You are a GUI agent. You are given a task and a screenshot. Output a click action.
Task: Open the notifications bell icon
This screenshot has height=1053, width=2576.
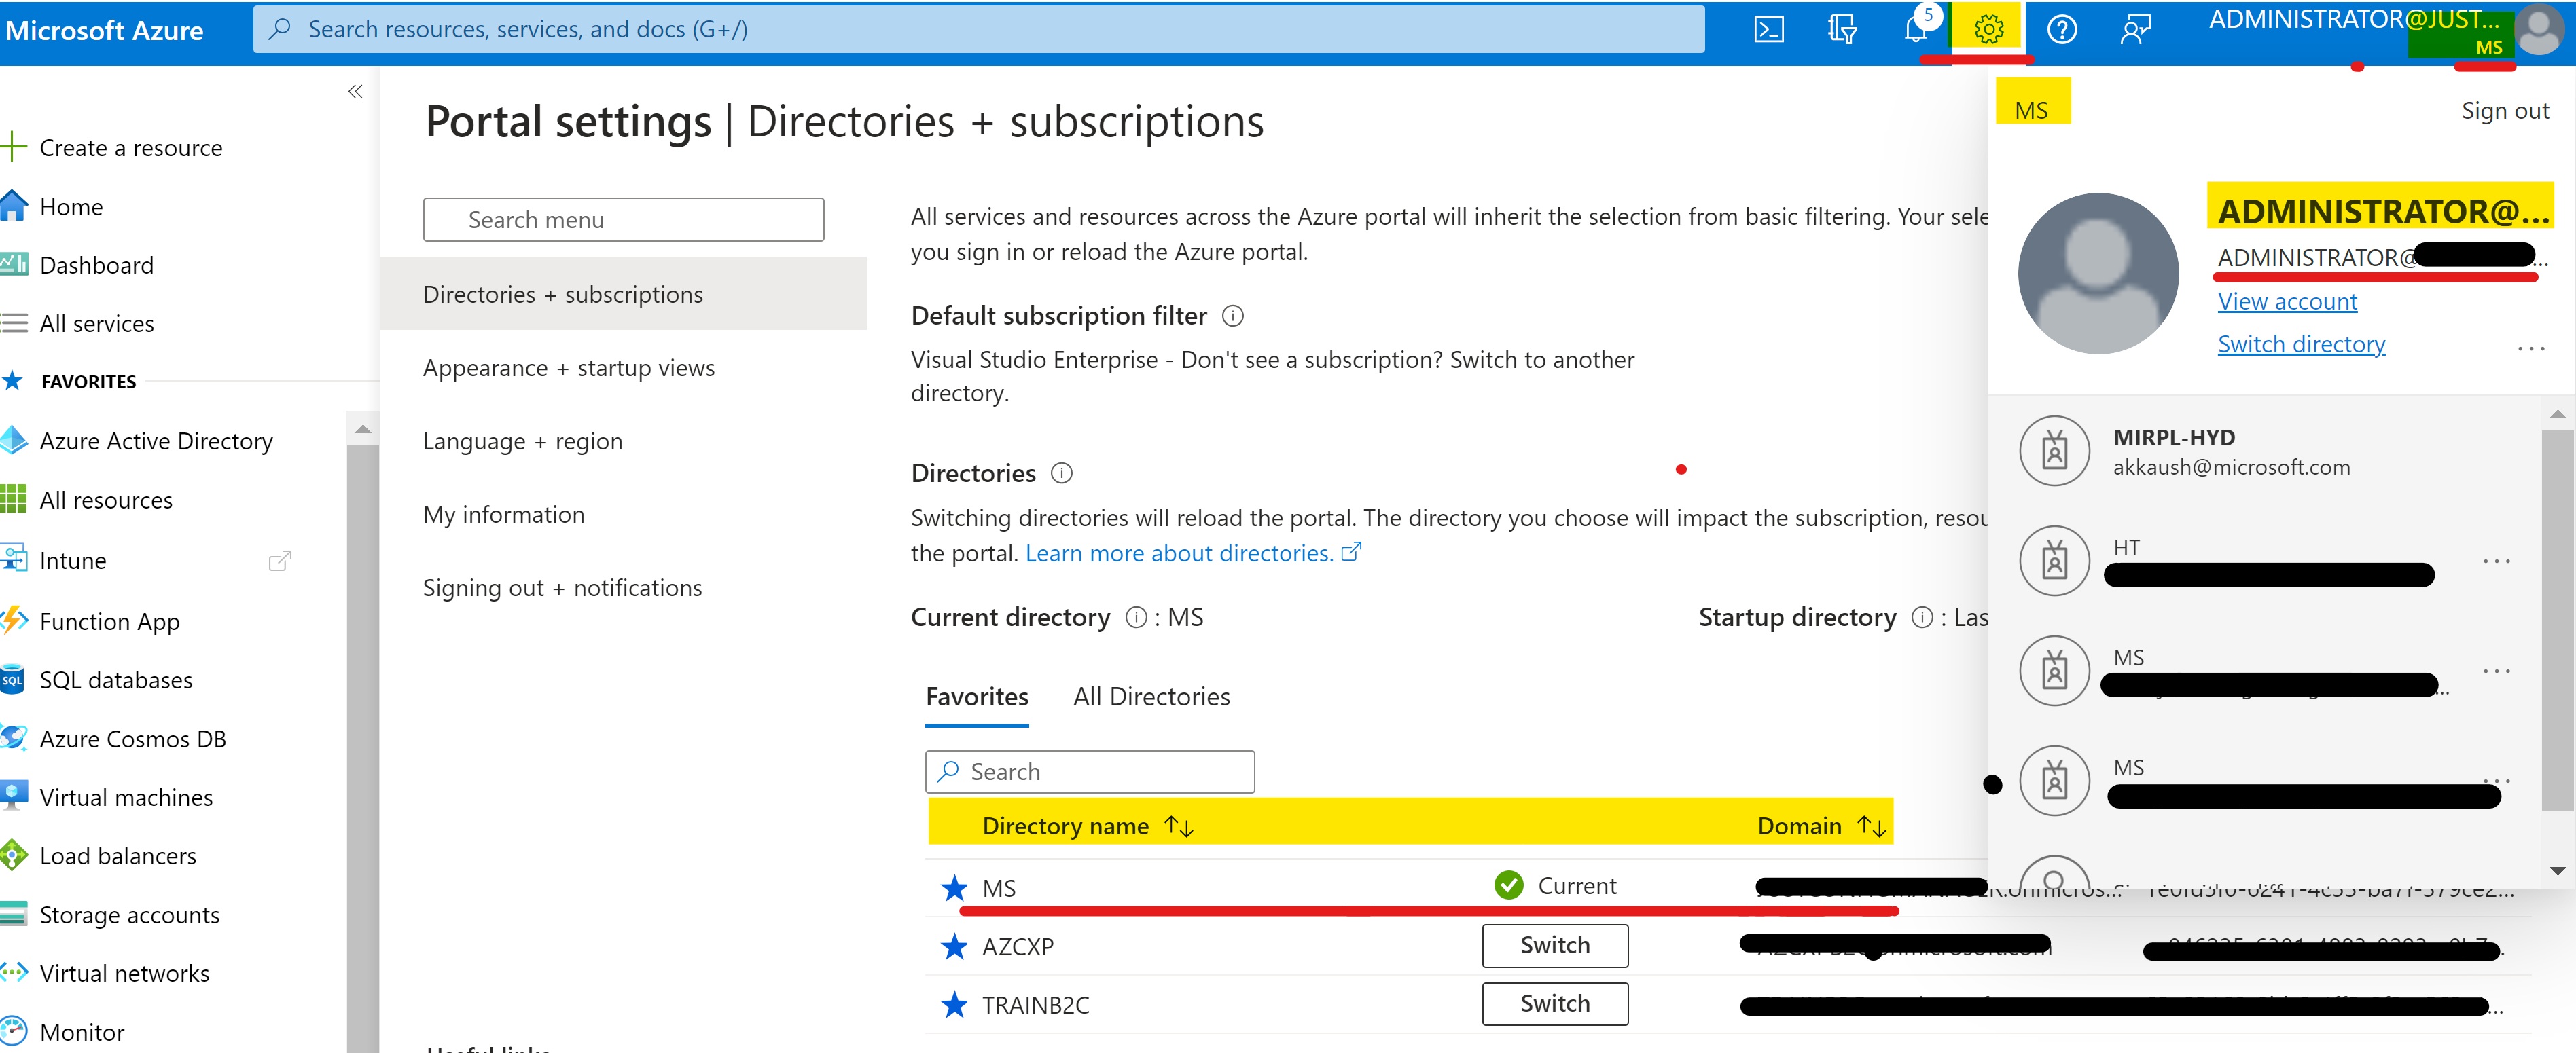click(x=1915, y=30)
